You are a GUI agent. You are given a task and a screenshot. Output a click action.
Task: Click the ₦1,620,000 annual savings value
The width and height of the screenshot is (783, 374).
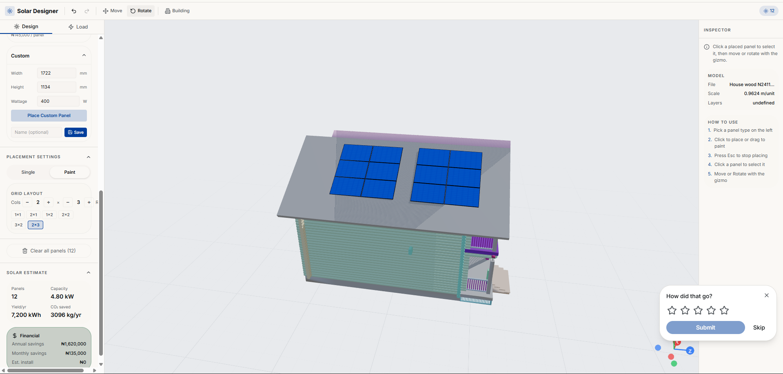[x=73, y=344]
